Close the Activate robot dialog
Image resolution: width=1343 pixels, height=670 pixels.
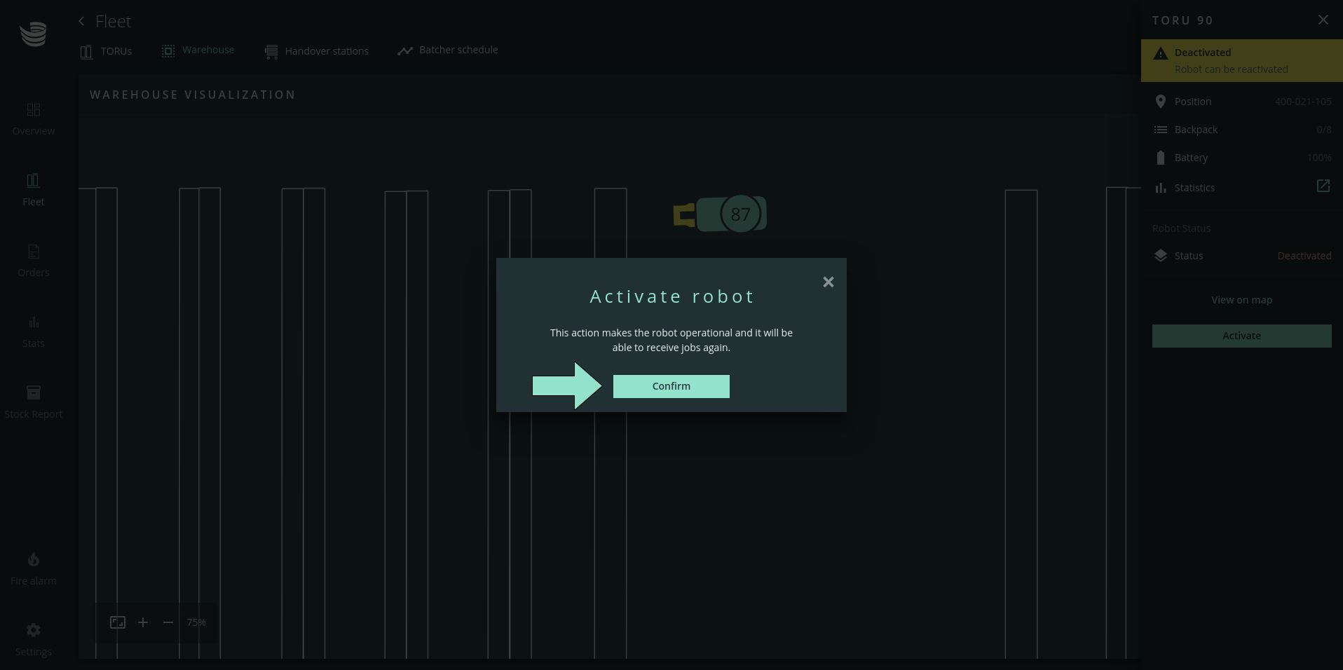[828, 282]
